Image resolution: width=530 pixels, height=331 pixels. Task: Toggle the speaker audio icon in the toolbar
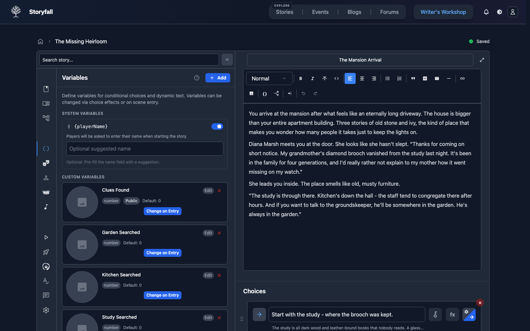(x=290, y=93)
